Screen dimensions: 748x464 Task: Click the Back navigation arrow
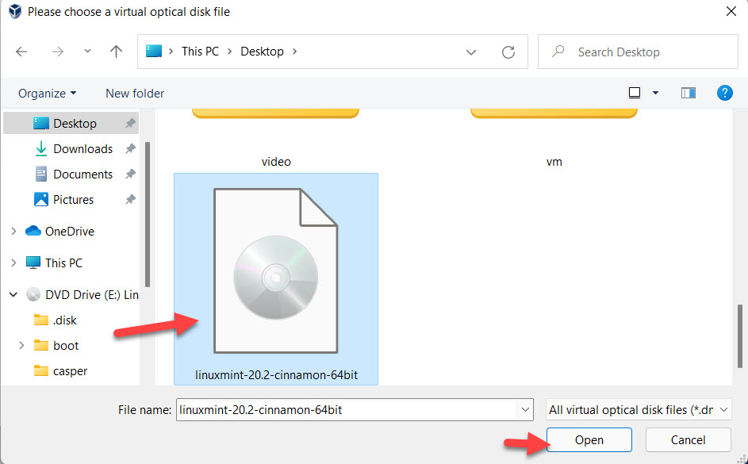pos(21,52)
